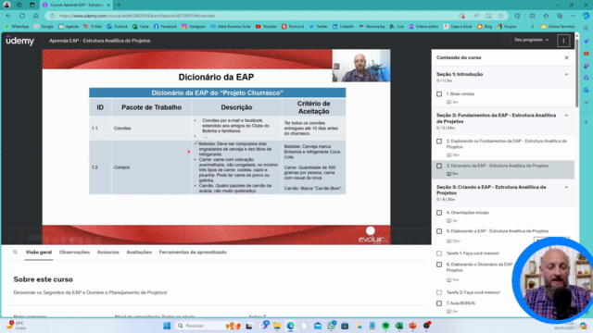Image resolution: width=593 pixels, height=333 pixels.
Task: Collapse Seção 1: Introdução with its chevron
Action: [566, 74]
